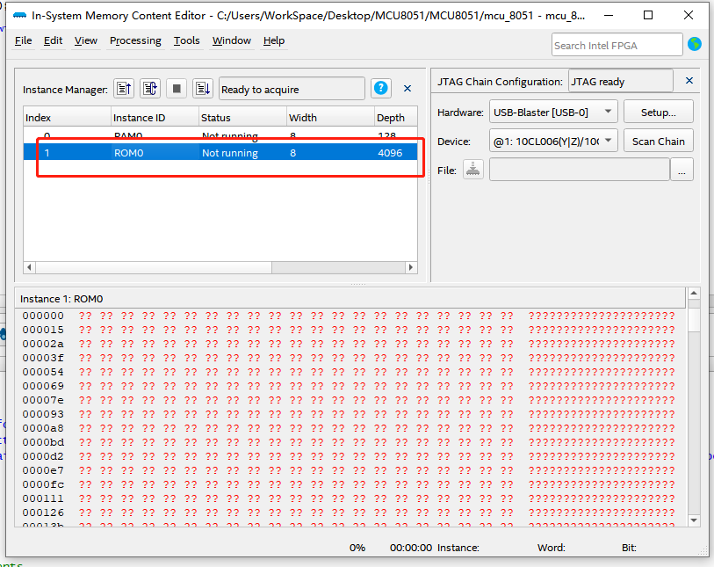Click the 0% progress indicator
Image resolution: width=714 pixels, height=567 pixels.
coord(357,548)
